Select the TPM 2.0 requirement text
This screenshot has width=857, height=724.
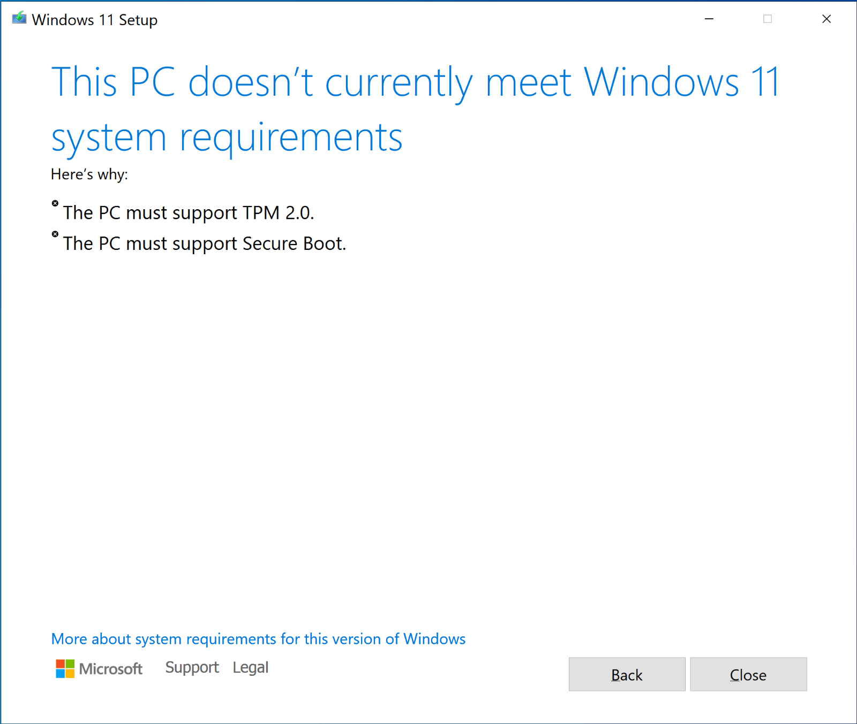pos(189,212)
